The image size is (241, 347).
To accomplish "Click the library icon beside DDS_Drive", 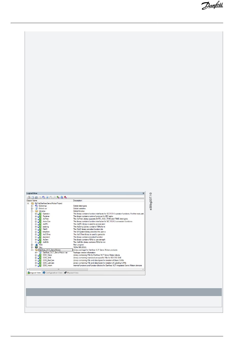I will (40, 255).
